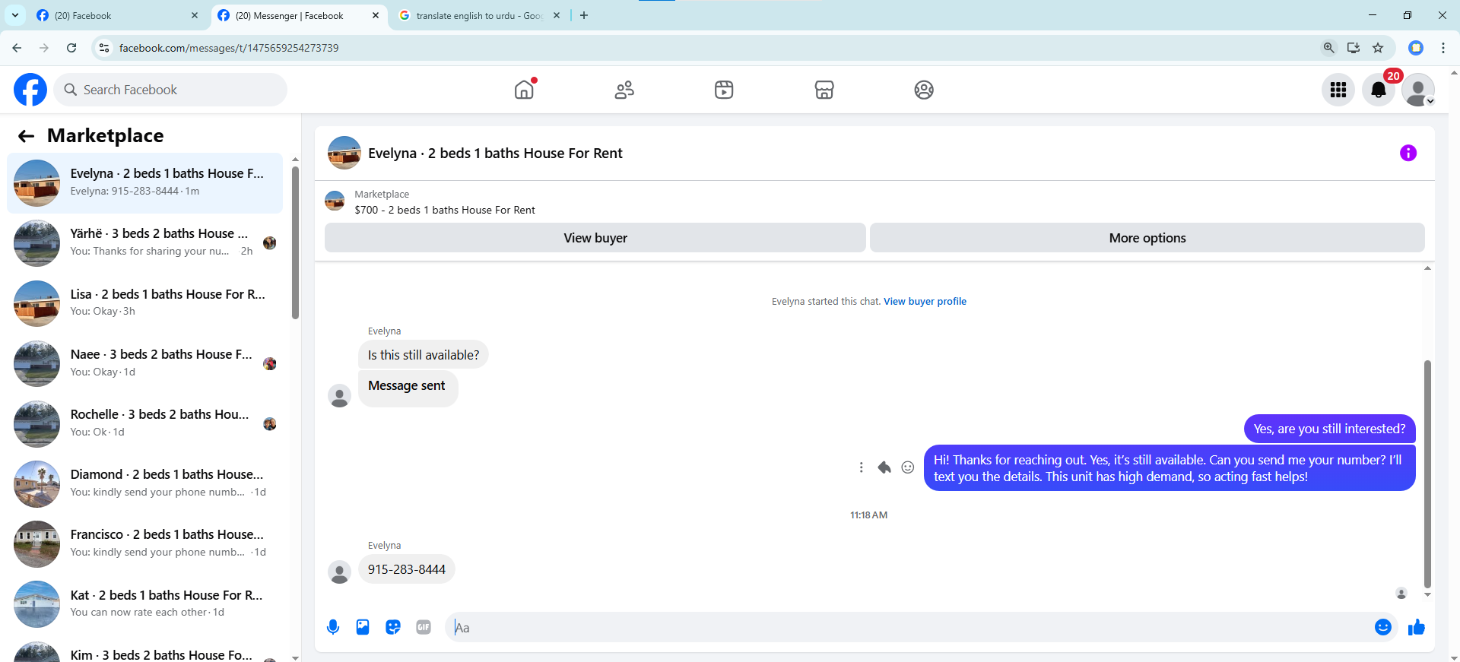Open Diamond 2 beds 1 baths conversation
The width and height of the screenshot is (1460, 662).
[x=144, y=483]
